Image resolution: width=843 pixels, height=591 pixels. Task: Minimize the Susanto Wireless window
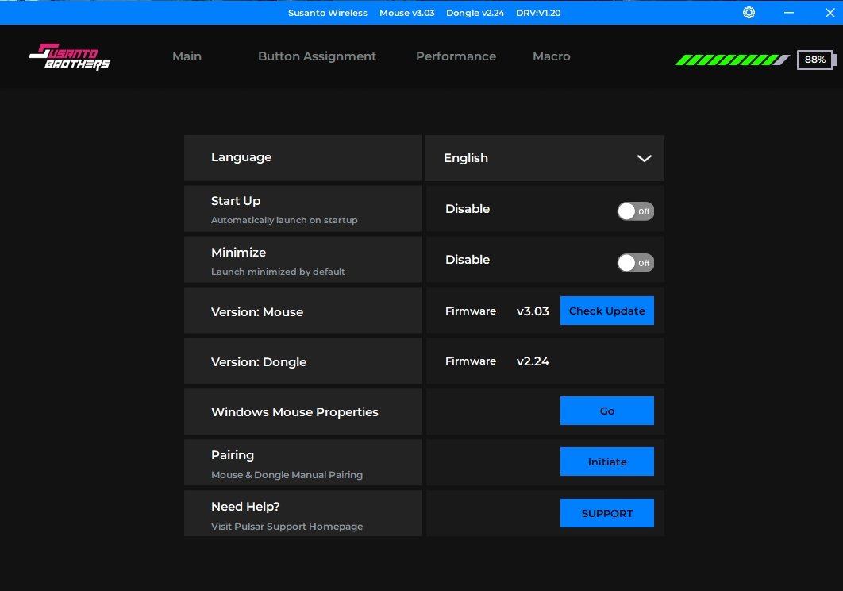point(789,13)
